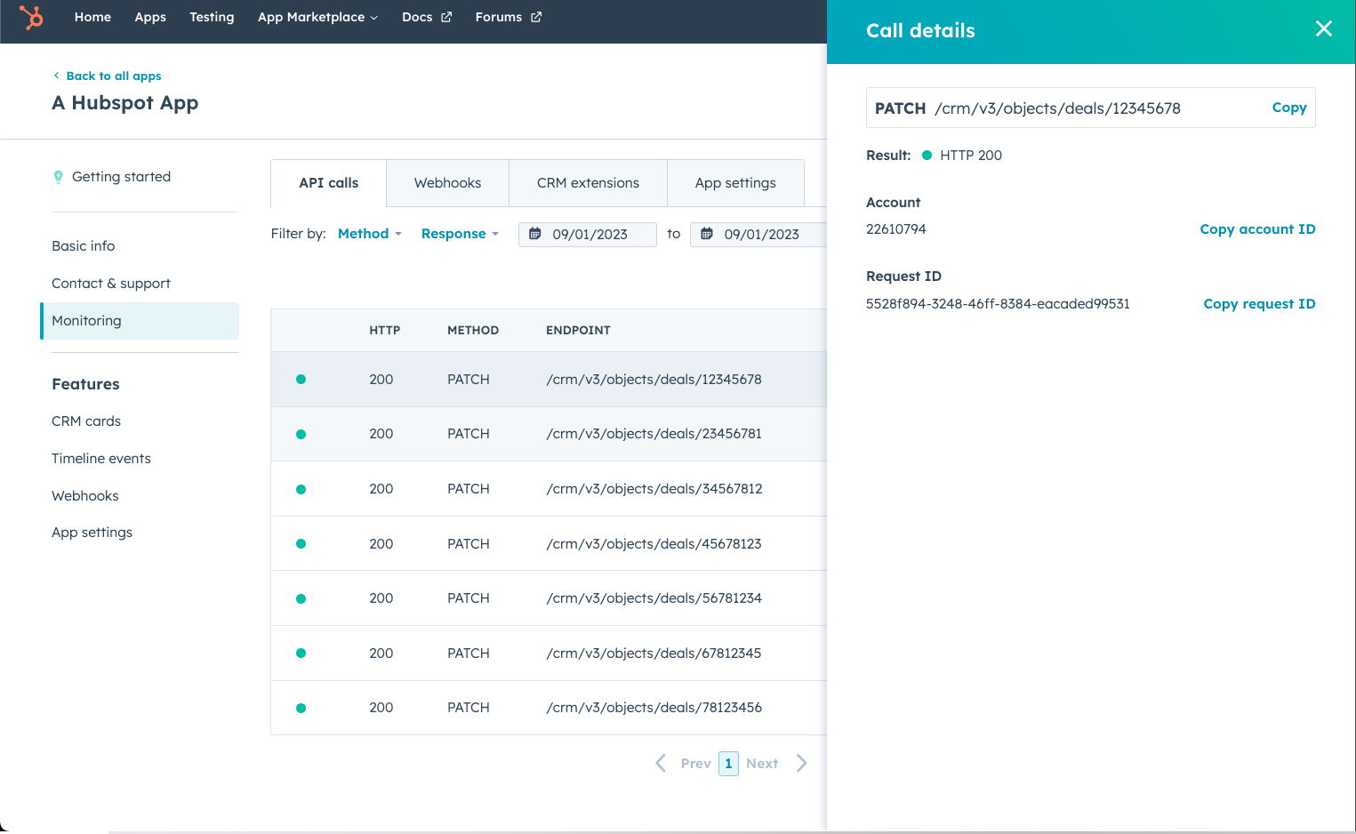
Task: Click the Getting started lightbulb icon
Action: pos(59,177)
